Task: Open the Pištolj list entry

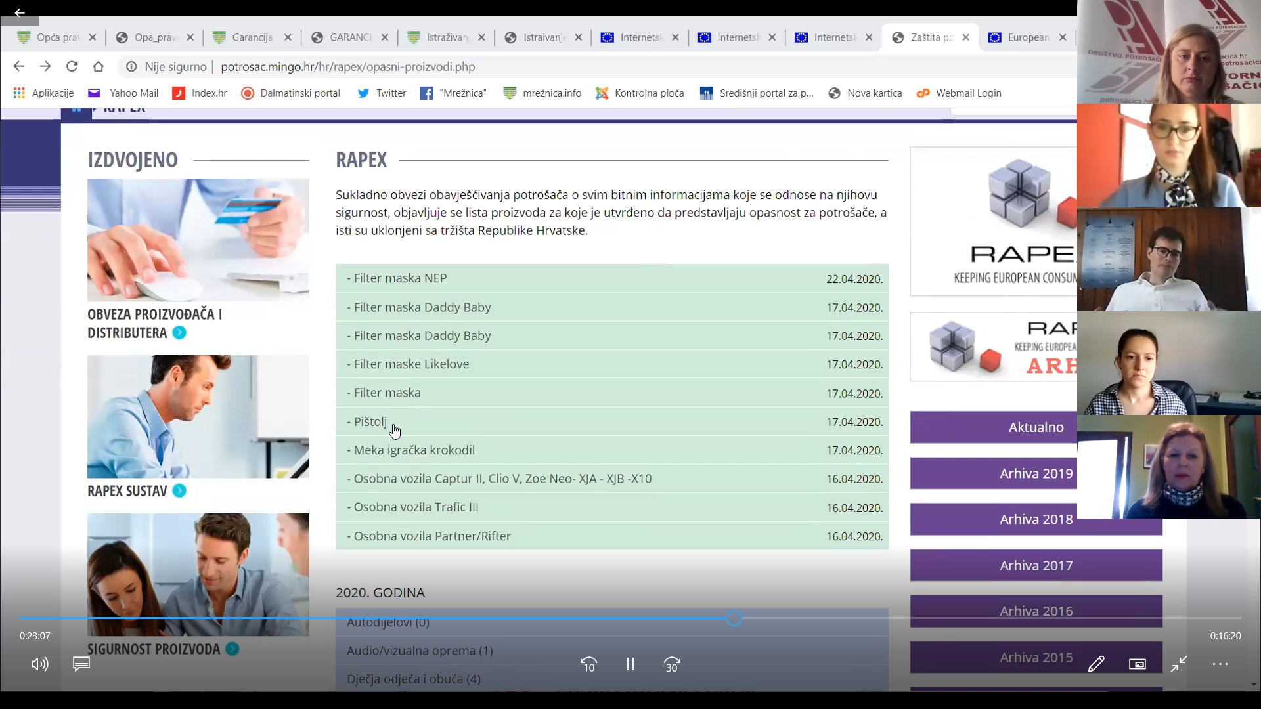Action: [370, 421]
